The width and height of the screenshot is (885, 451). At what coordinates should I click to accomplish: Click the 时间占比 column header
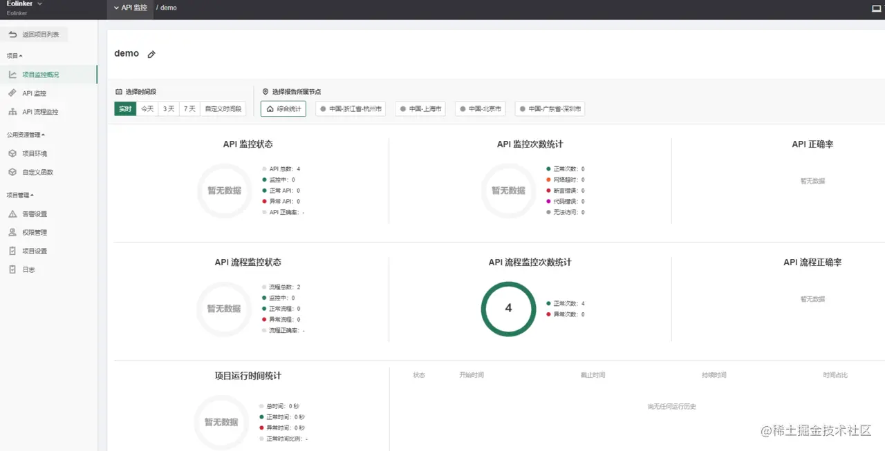click(835, 375)
